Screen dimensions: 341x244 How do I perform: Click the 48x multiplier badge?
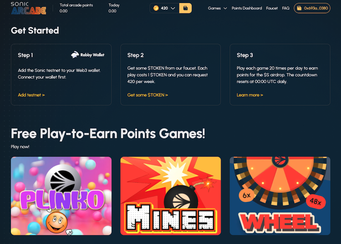[x=315, y=202]
